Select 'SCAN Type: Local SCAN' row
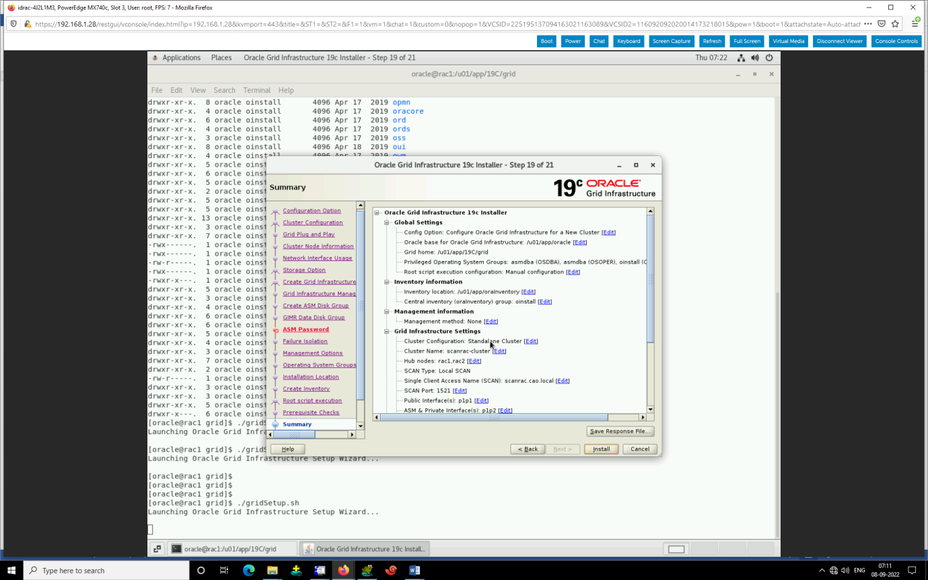The height and width of the screenshot is (580, 928). 437,371
